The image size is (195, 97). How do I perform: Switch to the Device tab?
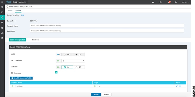pyautogui.click(x=10, y=11)
